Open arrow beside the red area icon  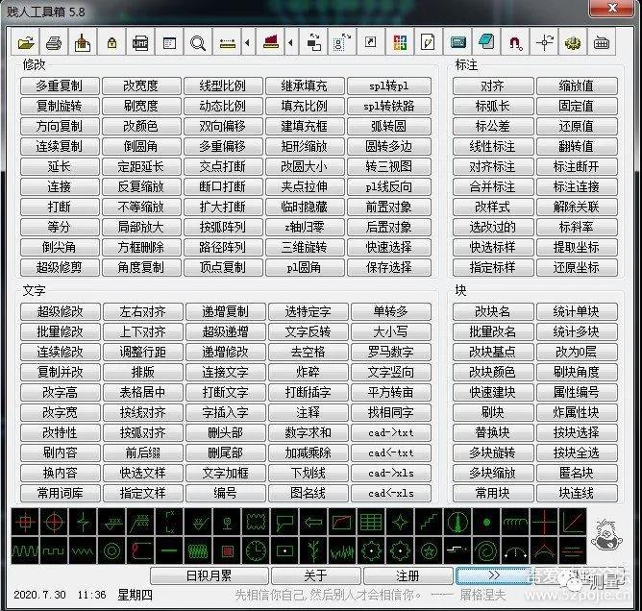[290, 42]
